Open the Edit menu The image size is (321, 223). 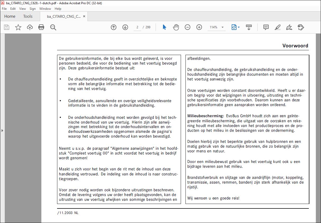[x=13, y=9]
